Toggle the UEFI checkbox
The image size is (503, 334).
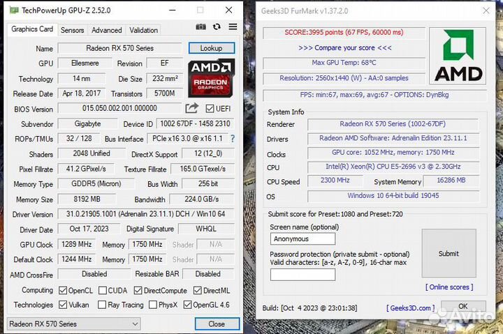[210, 109]
